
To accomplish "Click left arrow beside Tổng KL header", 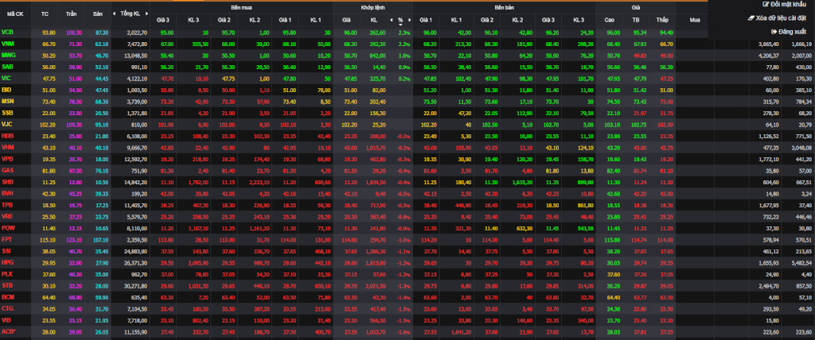I will point(115,13).
